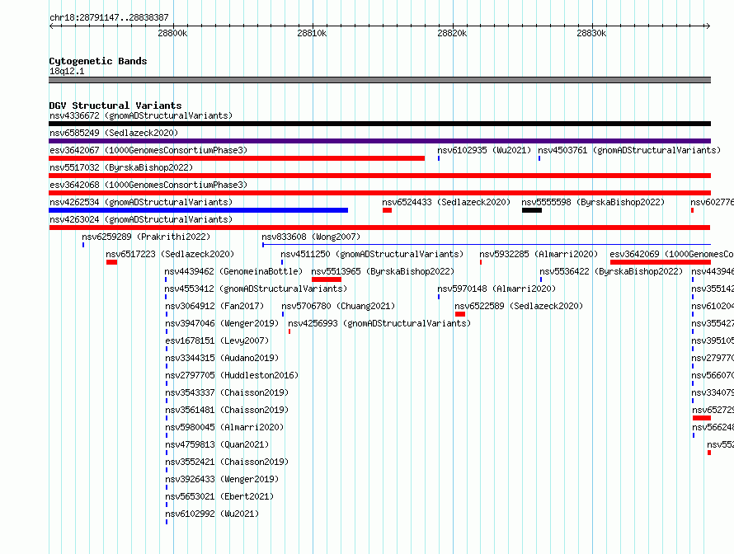Click the 28800k ruler tick label
Image resolution: width=734 pixels, height=554 pixels.
172,33
